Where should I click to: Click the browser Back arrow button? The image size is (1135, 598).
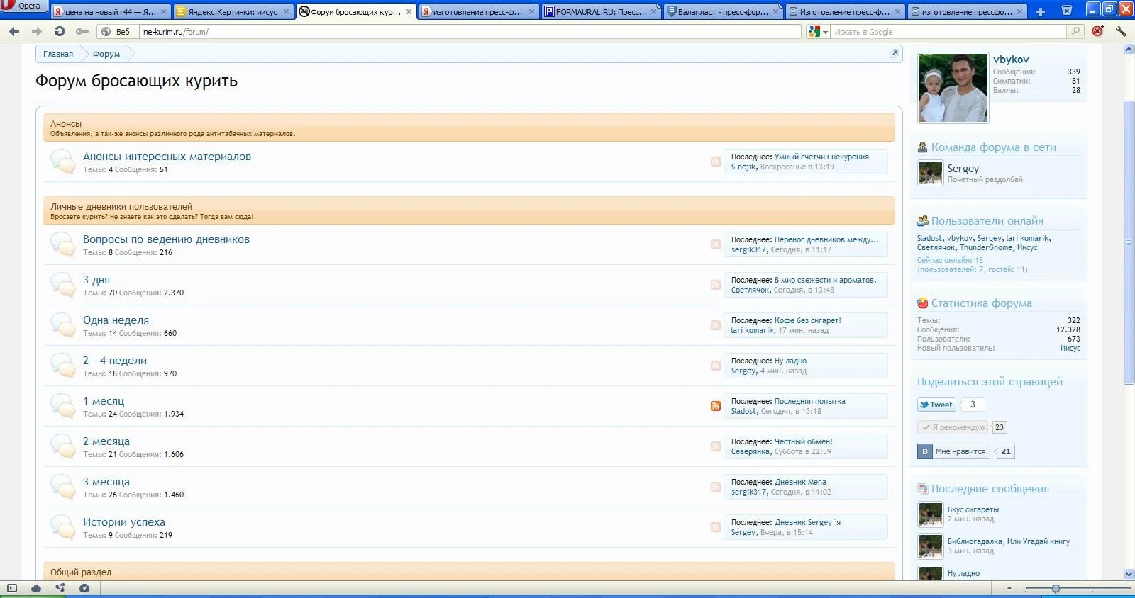(x=14, y=32)
